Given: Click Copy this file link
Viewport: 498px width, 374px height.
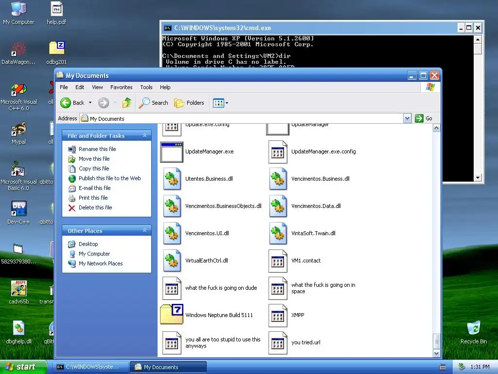Looking at the screenshot, I should (x=94, y=168).
